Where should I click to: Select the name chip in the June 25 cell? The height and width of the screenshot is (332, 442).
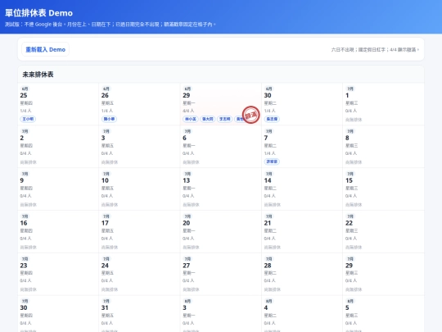point(28,119)
